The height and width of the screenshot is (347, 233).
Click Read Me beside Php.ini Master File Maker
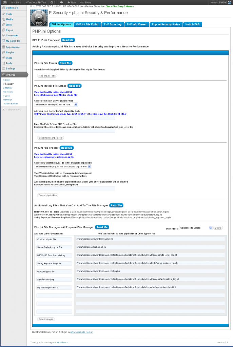click(x=74, y=86)
